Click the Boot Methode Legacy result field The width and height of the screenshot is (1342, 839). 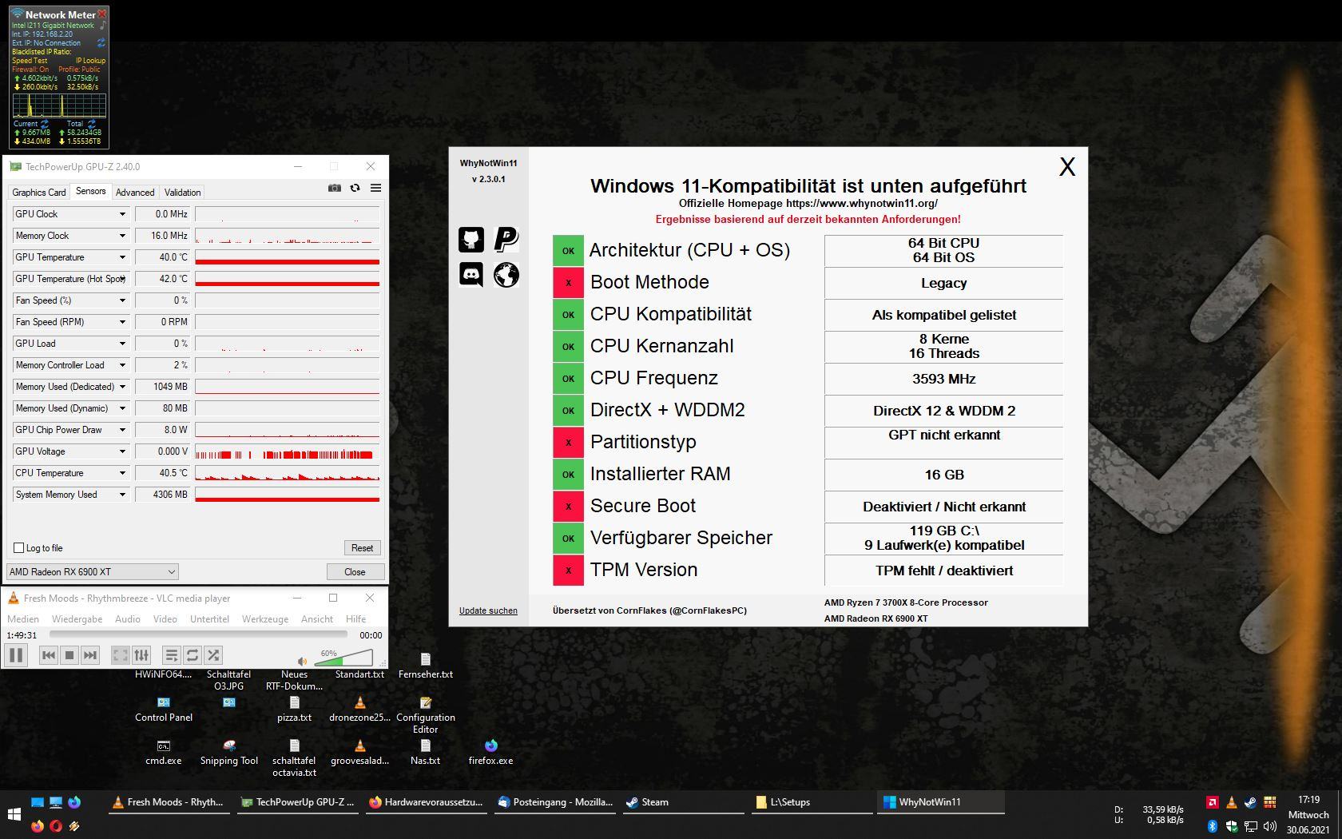point(943,283)
